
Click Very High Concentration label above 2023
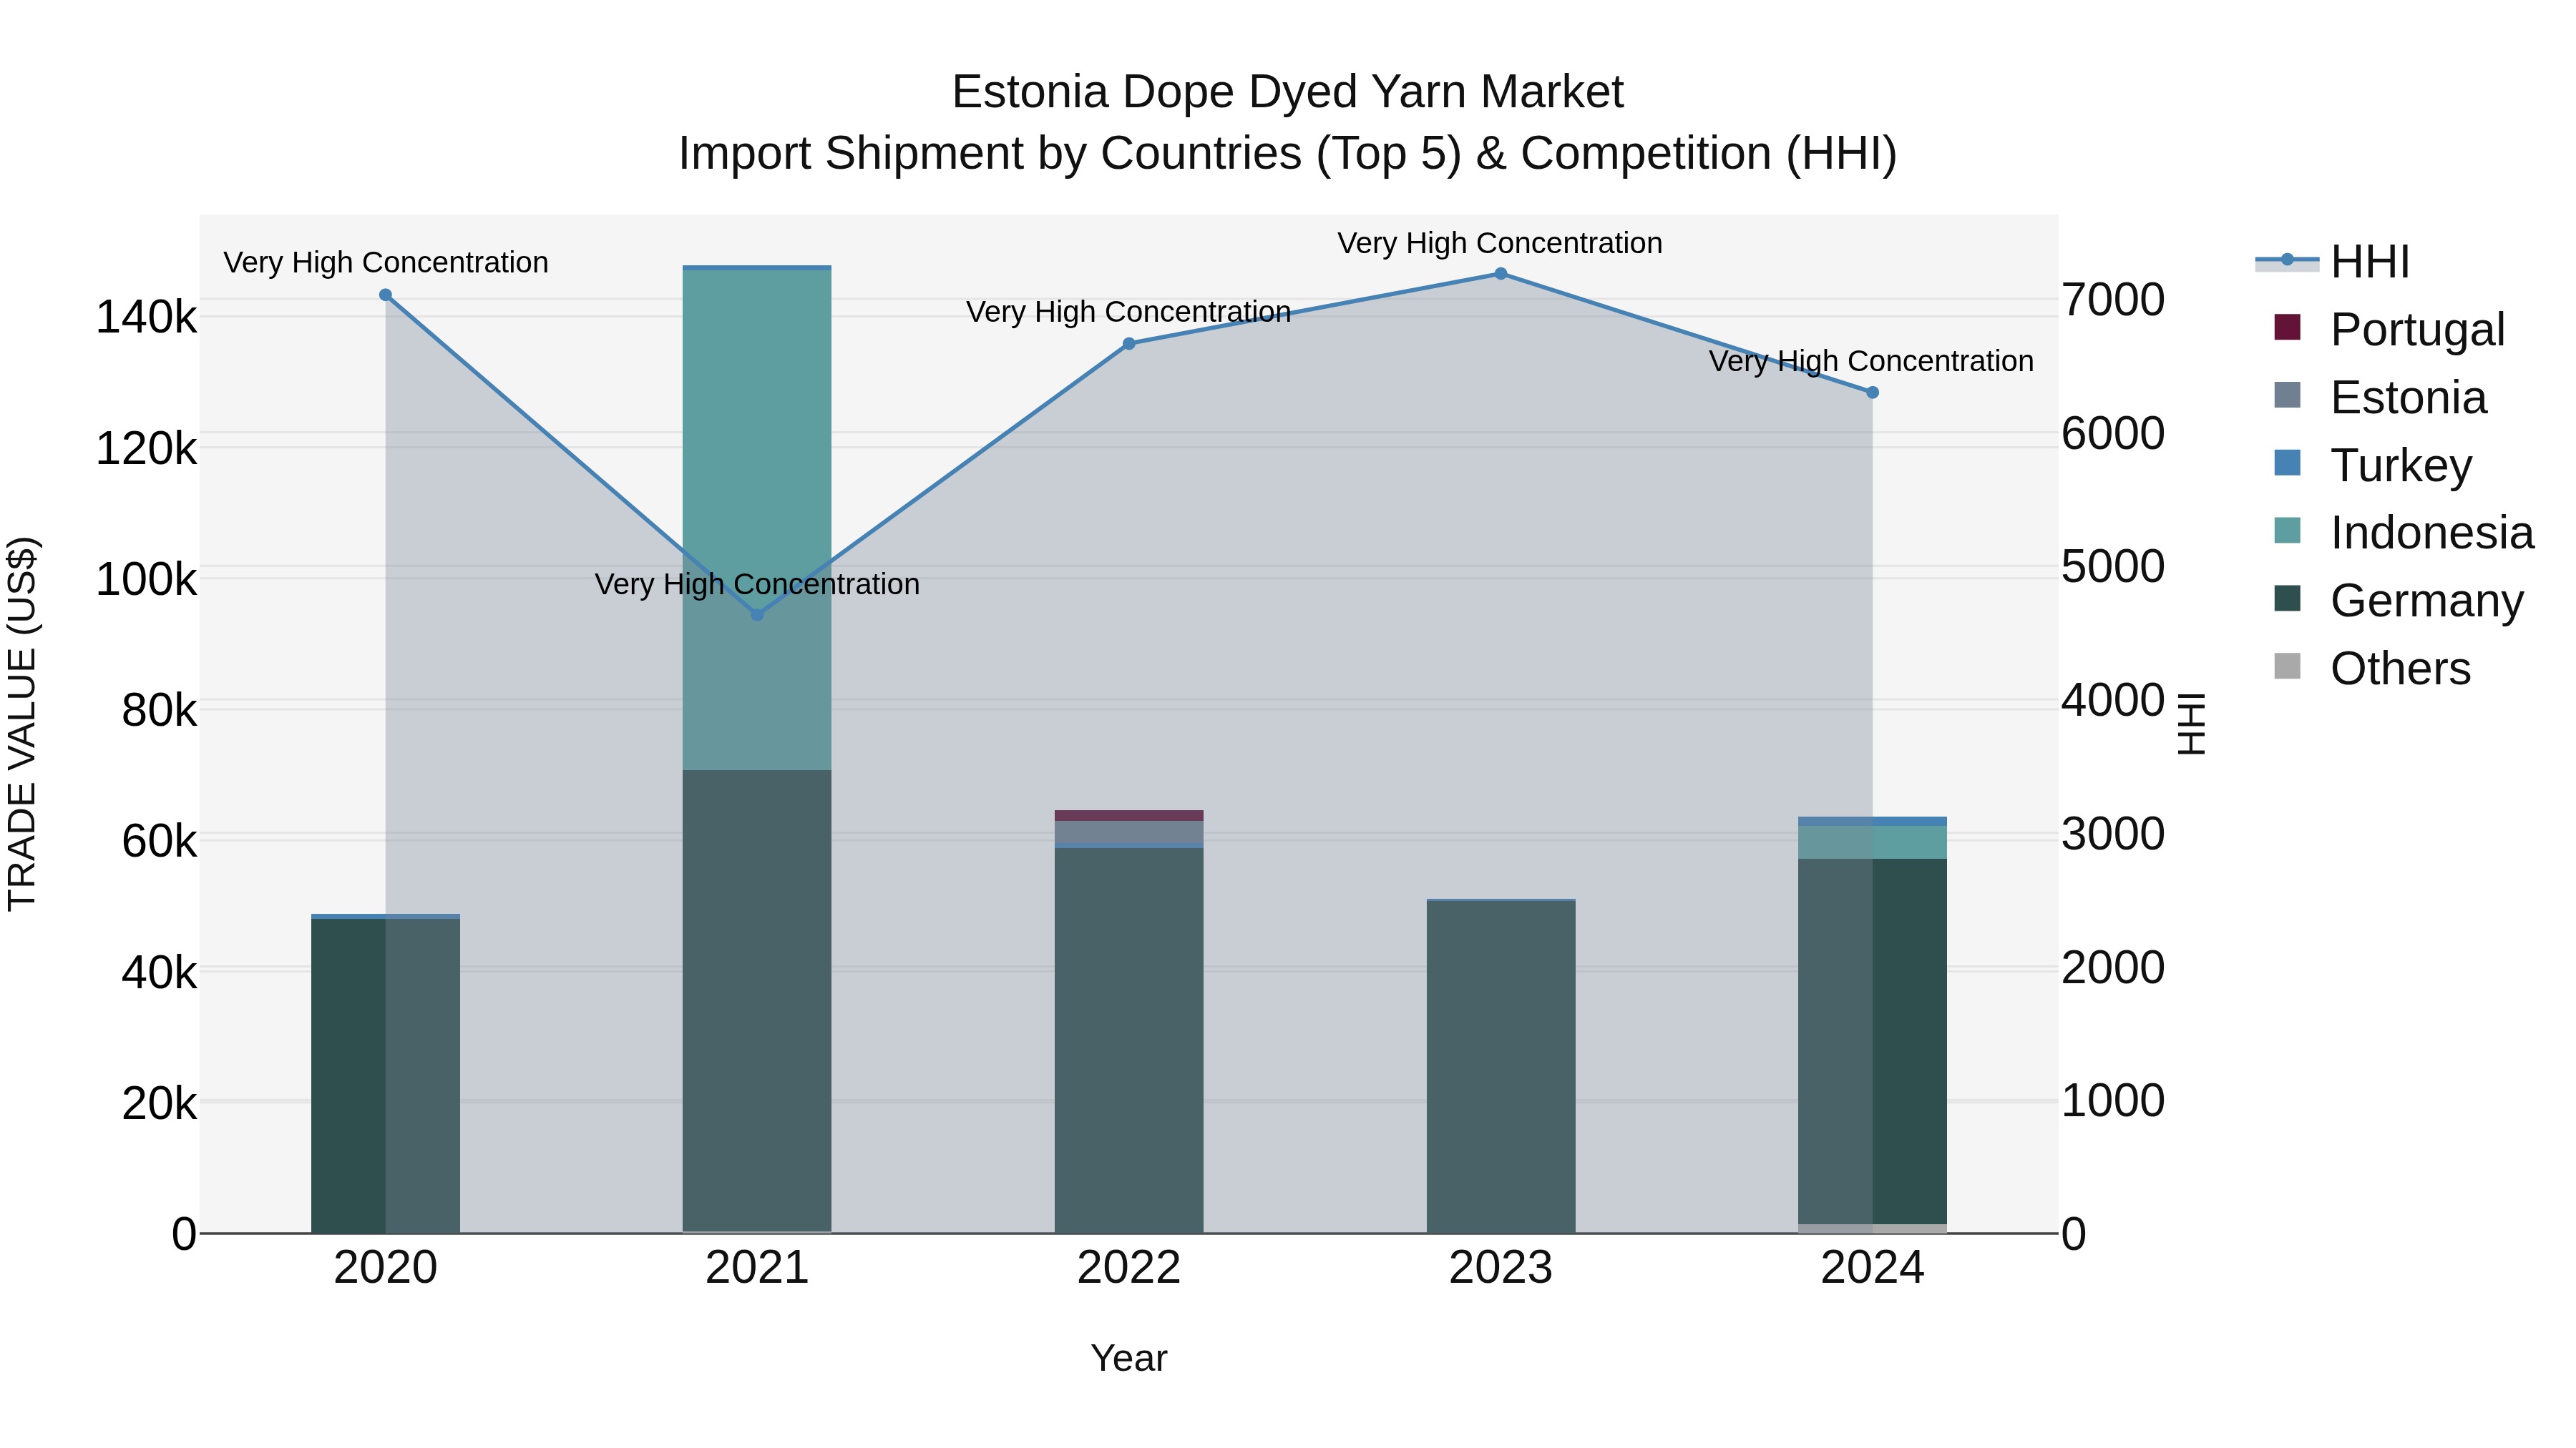coord(1500,243)
